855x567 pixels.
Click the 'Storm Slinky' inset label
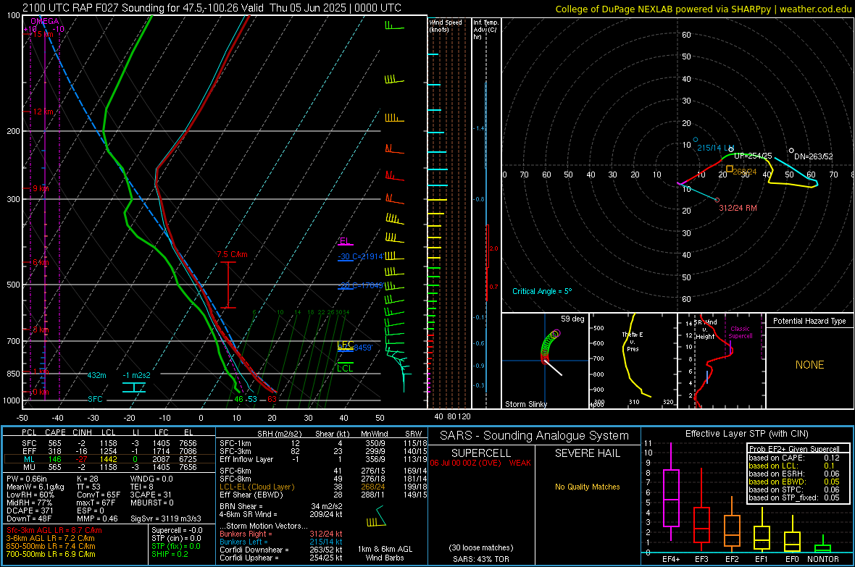click(525, 404)
